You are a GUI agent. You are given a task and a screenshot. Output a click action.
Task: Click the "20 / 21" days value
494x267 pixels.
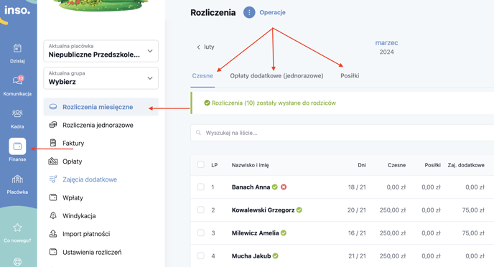coord(357,210)
